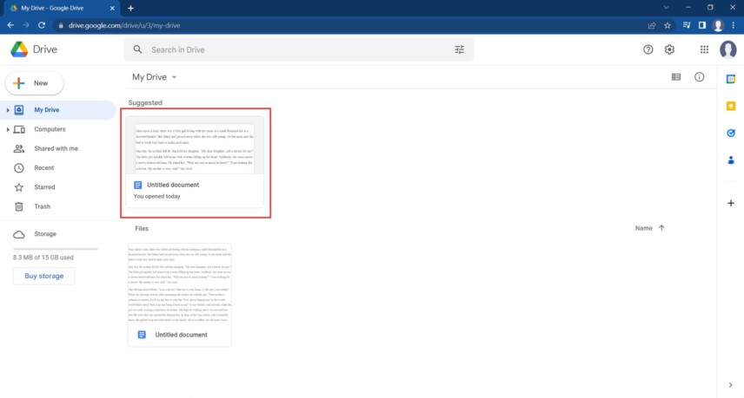This screenshot has width=744, height=398.
Task: Select My Drive in sidebar
Action: point(58,110)
